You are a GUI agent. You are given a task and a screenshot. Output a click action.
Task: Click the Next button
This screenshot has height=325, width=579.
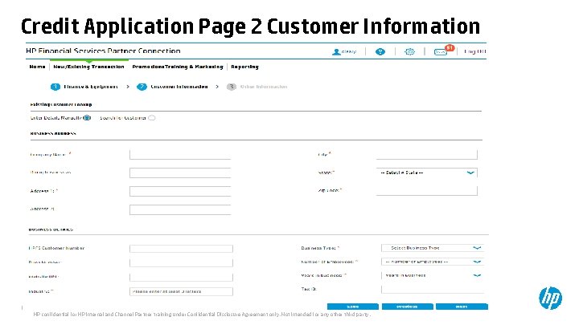[462, 307]
